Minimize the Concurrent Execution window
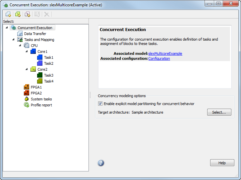 (x=210, y=4)
